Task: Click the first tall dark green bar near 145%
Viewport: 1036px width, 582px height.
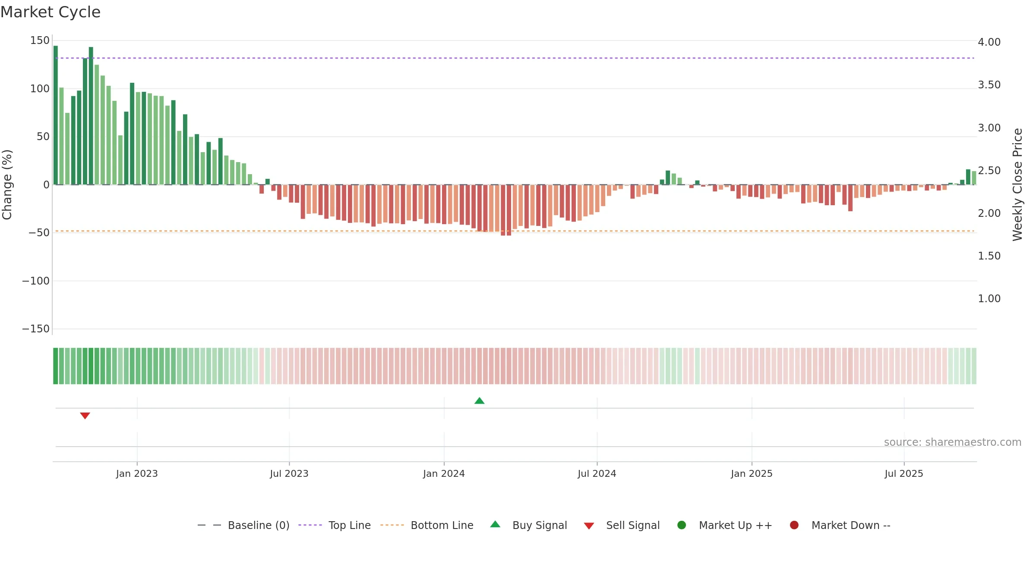Action: (56, 115)
